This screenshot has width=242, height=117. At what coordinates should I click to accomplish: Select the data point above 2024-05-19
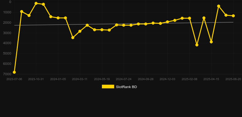pyautogui.click(x=102, y=30)
